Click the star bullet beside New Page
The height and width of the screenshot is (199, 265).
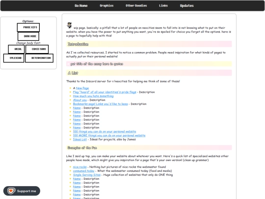coord(70,88)
